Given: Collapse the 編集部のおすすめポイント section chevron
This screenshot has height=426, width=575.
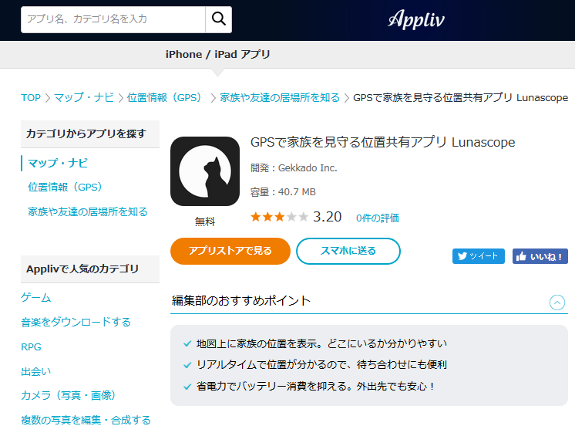Looking at the screenshot, I should [557, 303].
